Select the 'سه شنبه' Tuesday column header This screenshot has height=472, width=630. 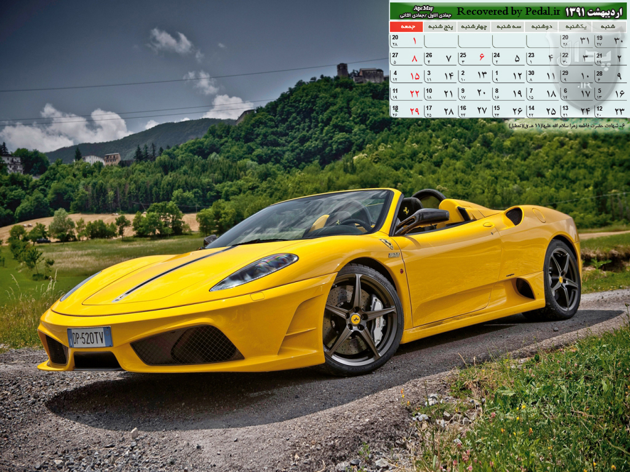[508, 26]
